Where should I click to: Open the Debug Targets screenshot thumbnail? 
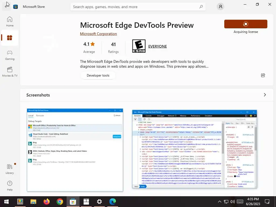coord(75,150)
